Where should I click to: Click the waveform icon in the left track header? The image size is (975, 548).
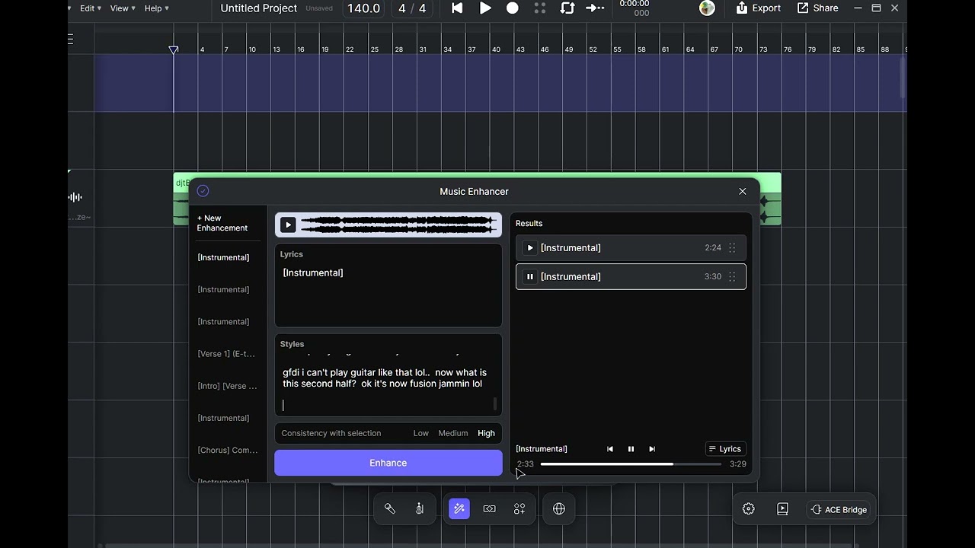click(x=75, y=197)
